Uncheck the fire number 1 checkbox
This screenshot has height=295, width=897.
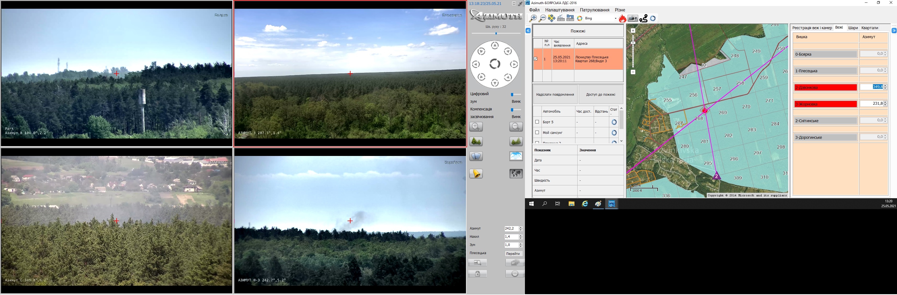click(536, 59)
